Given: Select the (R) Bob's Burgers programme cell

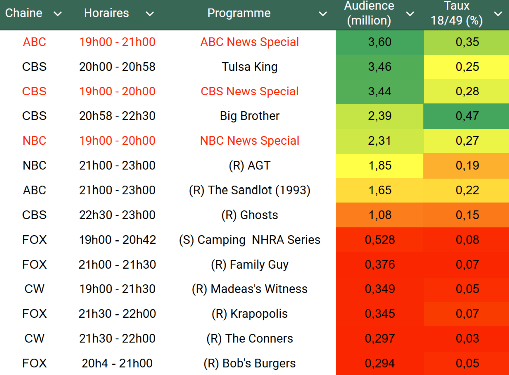Looking at the screenshot, I should [x=250, y=363].
